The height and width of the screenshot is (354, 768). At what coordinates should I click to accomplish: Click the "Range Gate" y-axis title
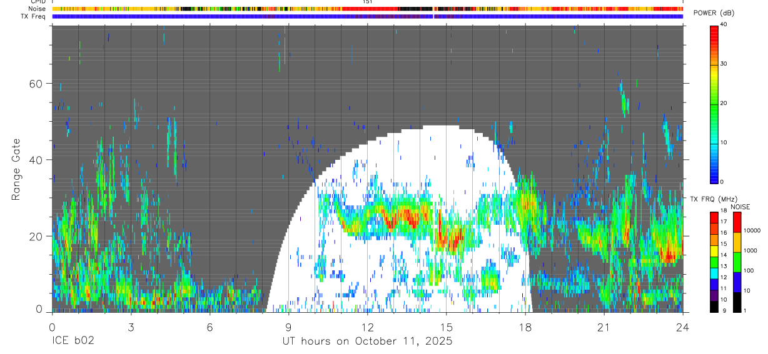click(17, 169)
